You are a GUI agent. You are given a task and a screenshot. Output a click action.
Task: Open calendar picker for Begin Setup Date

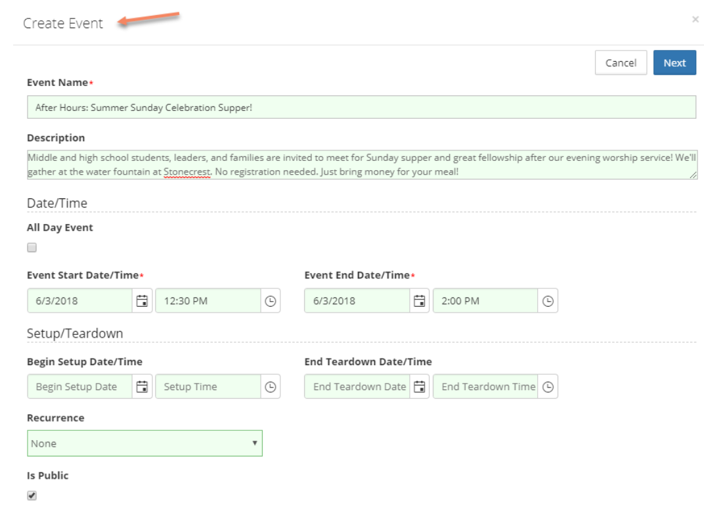click(x=142, y=386)
